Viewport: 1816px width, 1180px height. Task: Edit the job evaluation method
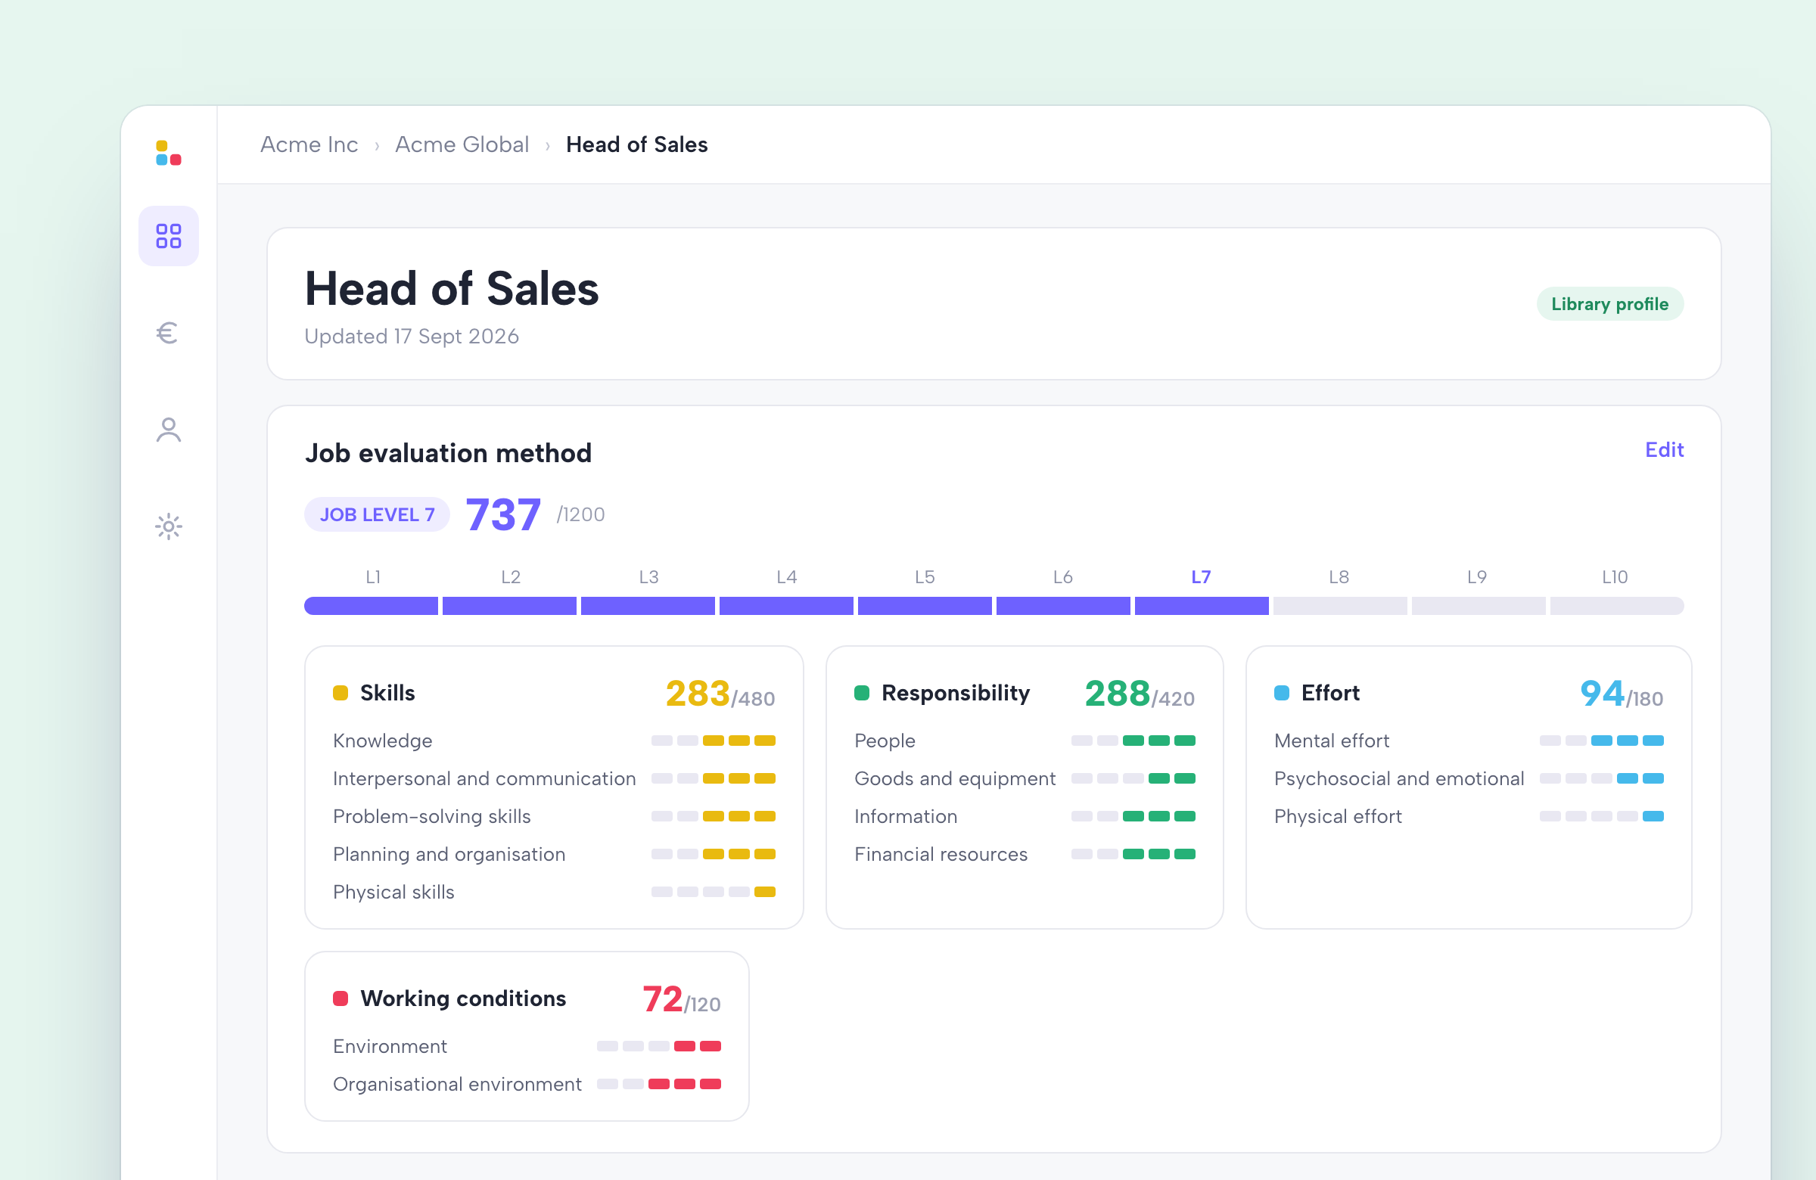click(1664, 449)
